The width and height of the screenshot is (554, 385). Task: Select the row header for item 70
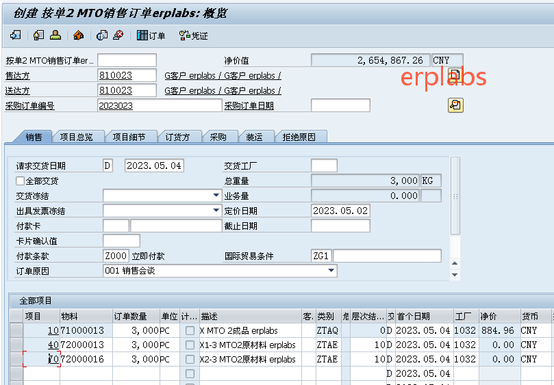(16, 359)
